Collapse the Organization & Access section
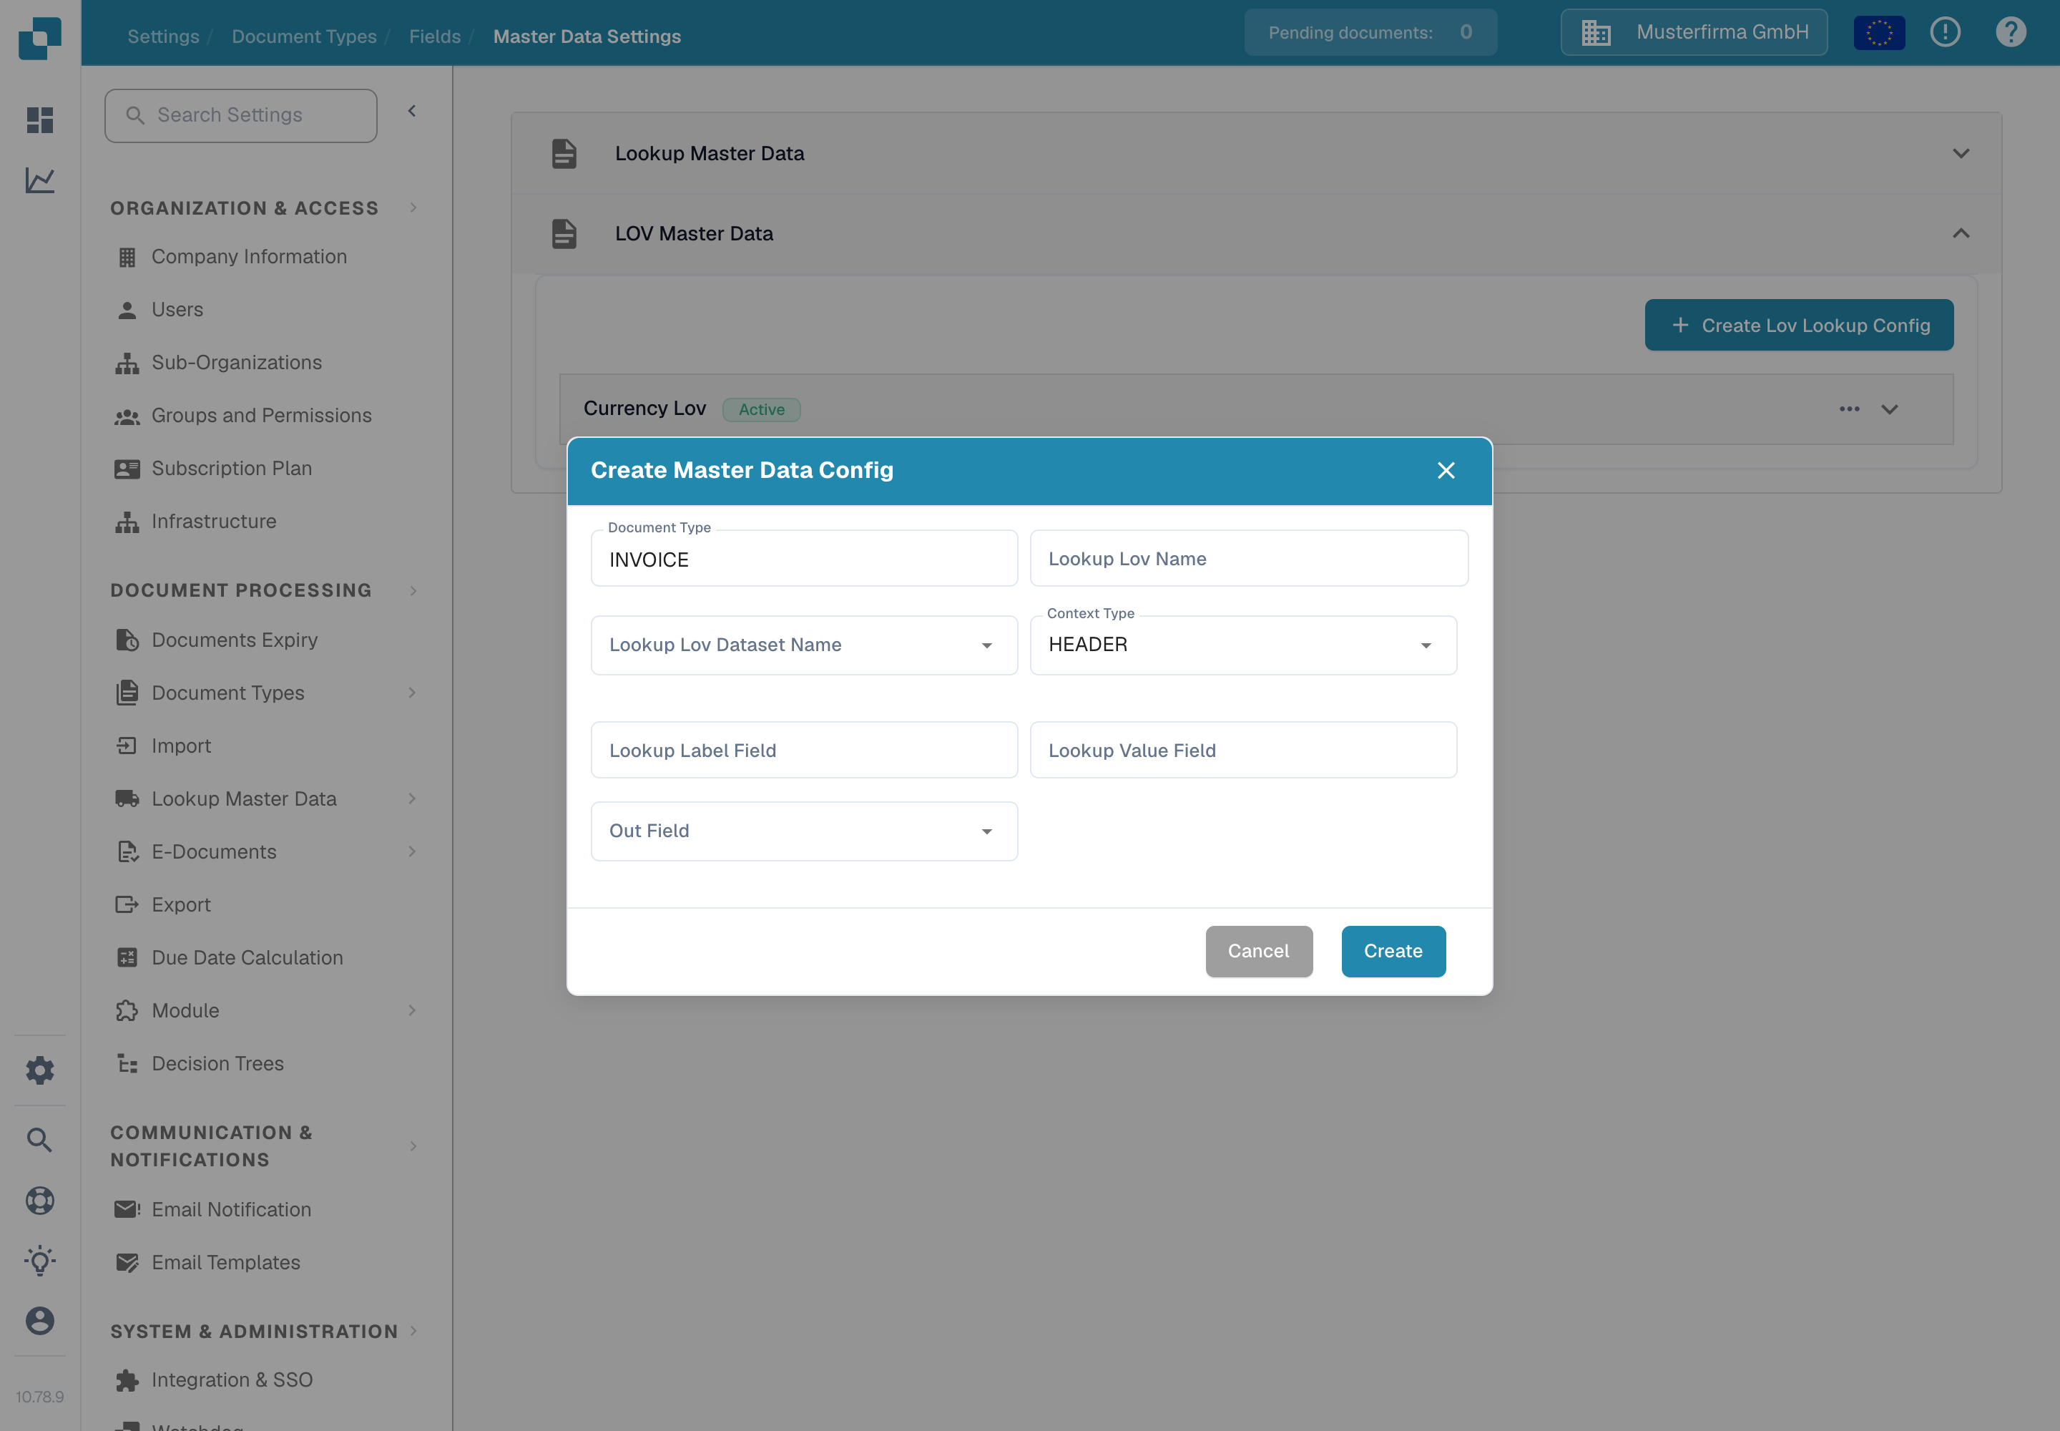 tap(413, 208)
